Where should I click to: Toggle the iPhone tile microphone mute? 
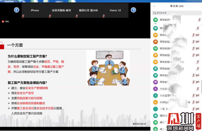23,16
